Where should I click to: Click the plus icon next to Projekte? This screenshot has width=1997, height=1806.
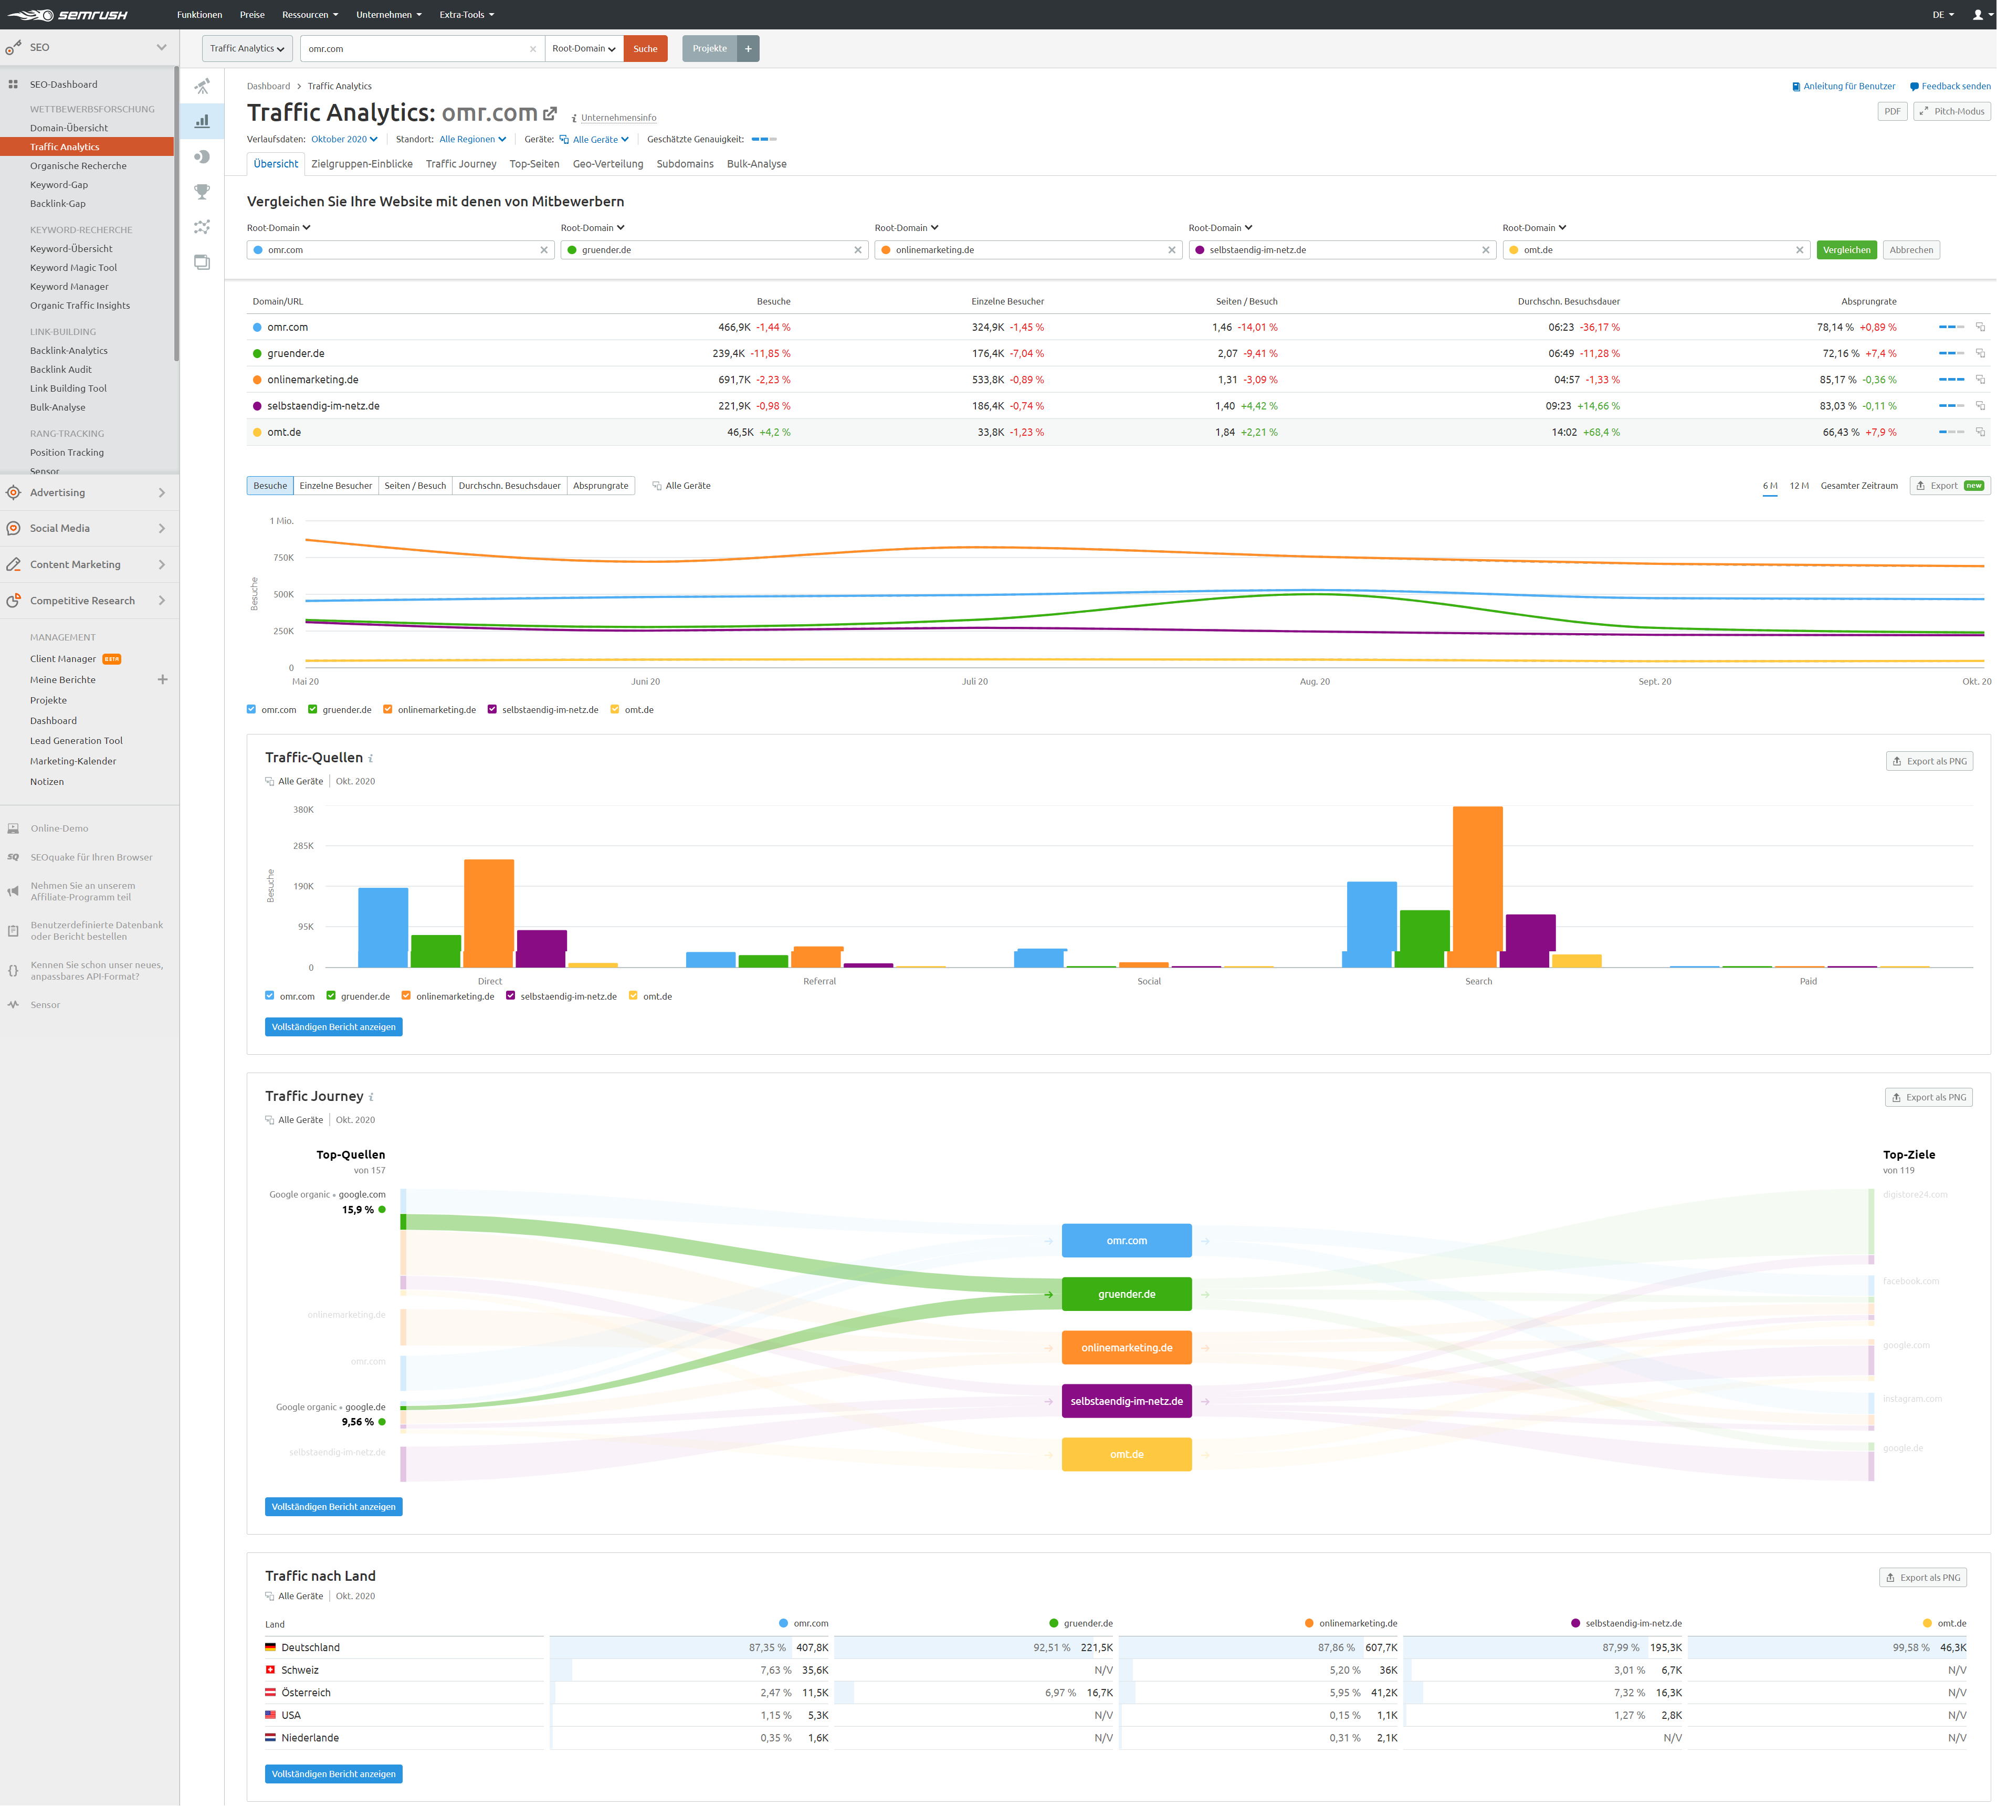coord(748,48)
